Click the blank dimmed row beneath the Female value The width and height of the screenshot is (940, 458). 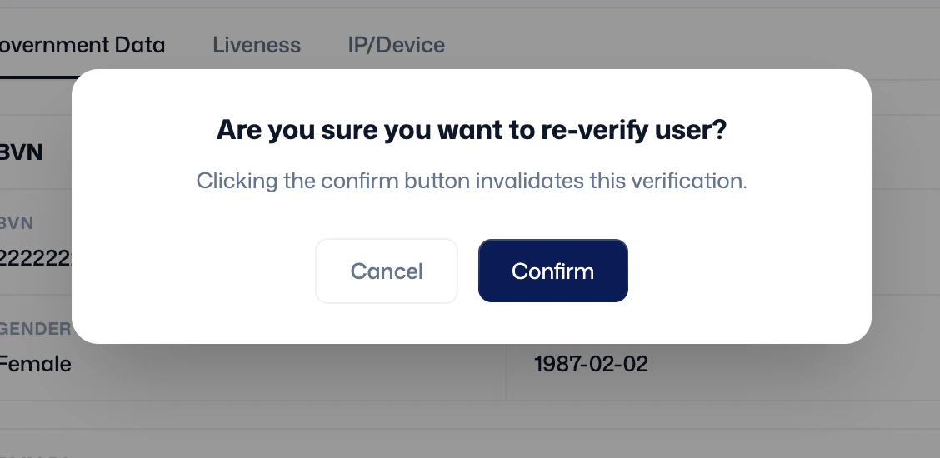[x=252, y=415]
